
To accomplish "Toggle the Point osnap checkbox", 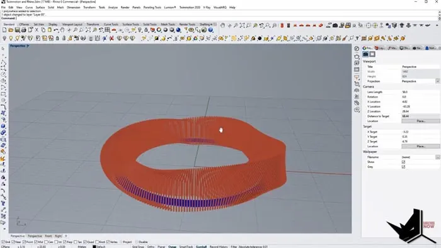I will (24, 242).
